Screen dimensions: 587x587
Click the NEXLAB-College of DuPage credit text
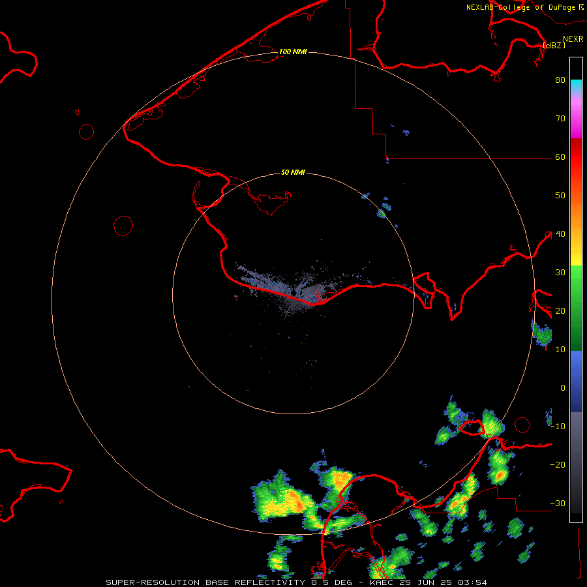tap(521, 7)
